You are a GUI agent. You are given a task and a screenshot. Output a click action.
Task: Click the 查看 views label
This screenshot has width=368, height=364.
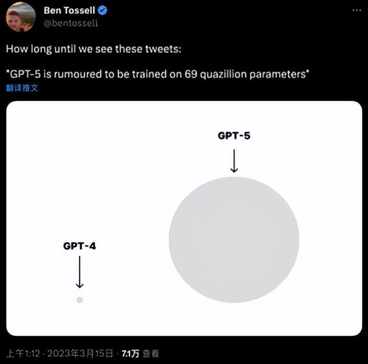pyautogui.click(x=151, y=353)
